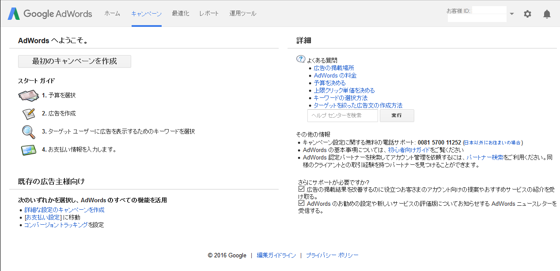Click step text 1. 予算を選択
Viewport: 560px width, 271px height.
[59, 95]
